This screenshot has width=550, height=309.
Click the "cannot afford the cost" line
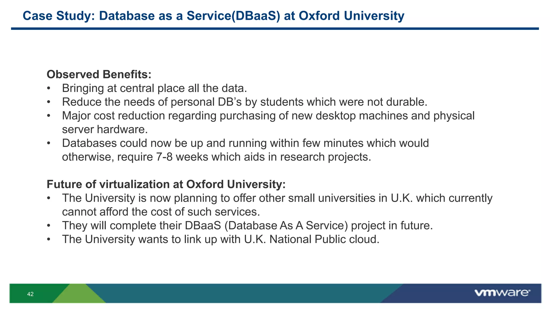161,212
